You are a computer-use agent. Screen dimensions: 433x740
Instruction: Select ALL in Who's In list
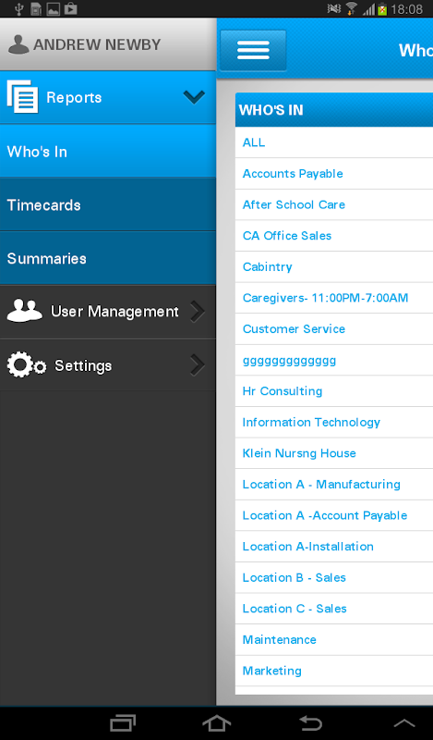pyautogui.click(x=334, y=142)
